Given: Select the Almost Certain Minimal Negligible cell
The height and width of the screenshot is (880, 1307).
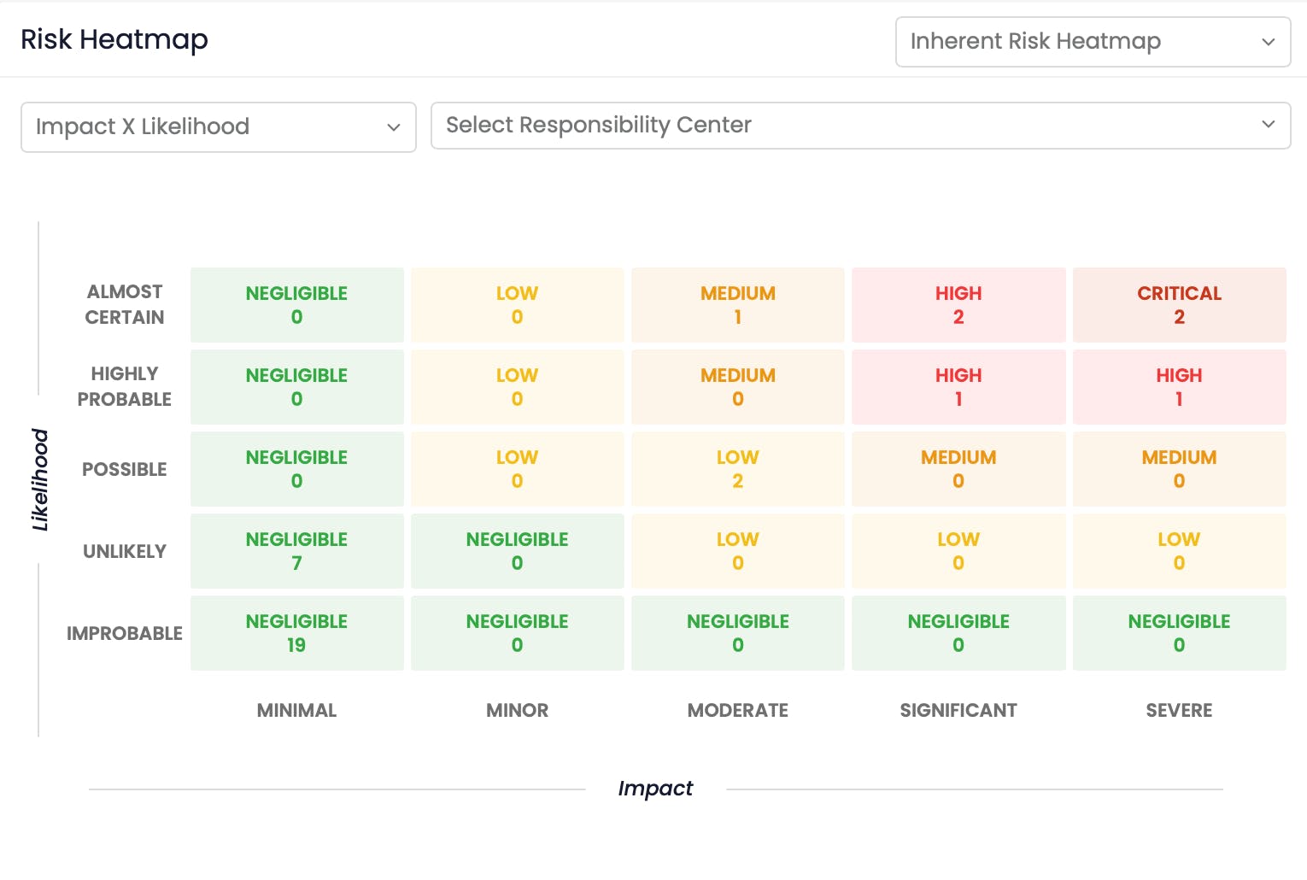Looking at the screenshot, I should point(296,305).
